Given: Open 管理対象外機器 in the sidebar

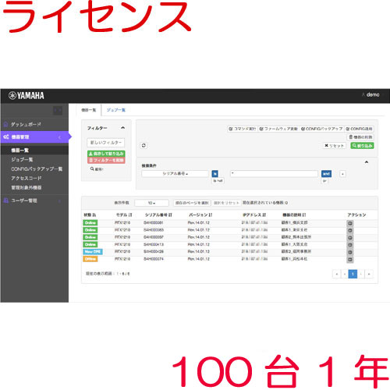Looking at the screenshot, I should [x=26, y=187].
